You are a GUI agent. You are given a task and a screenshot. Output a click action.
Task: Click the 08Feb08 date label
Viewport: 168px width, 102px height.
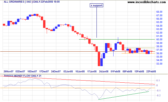pyautogui.click(x=127, y=72)
